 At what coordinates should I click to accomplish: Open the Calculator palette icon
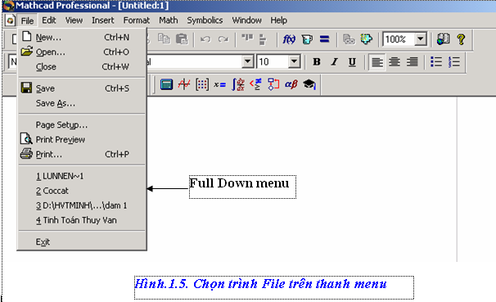(x=166, y=84)
